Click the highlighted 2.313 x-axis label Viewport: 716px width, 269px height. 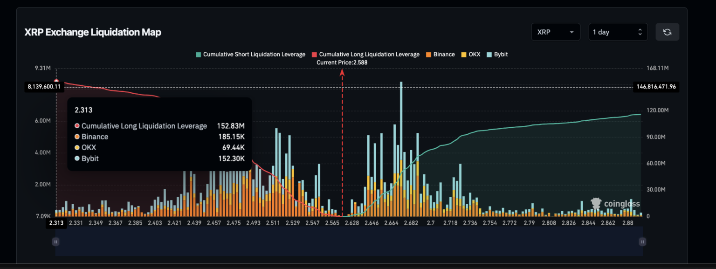coord(56,223)
